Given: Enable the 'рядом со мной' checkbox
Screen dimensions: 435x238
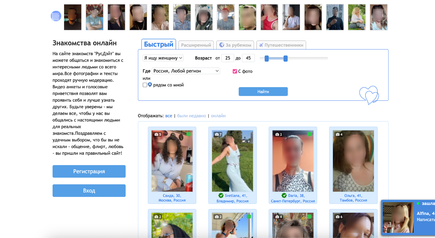Looking at the screenshot, I should tap(145, 85).
